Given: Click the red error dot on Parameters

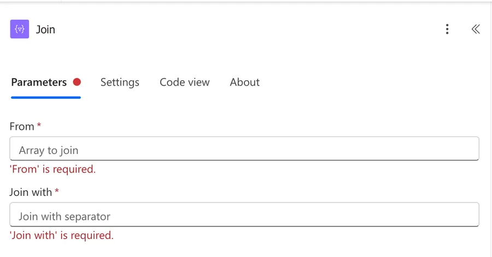Looking at the screenshot, I should pyautogui.click(x=77, y=82).
